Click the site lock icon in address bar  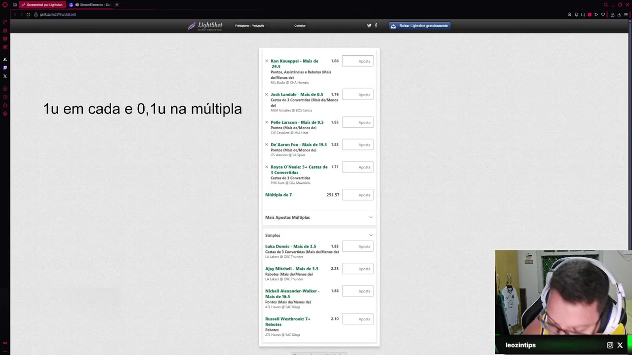tap(36, 14)
